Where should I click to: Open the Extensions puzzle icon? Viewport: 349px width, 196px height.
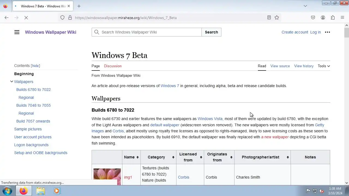tap(333, 18)
